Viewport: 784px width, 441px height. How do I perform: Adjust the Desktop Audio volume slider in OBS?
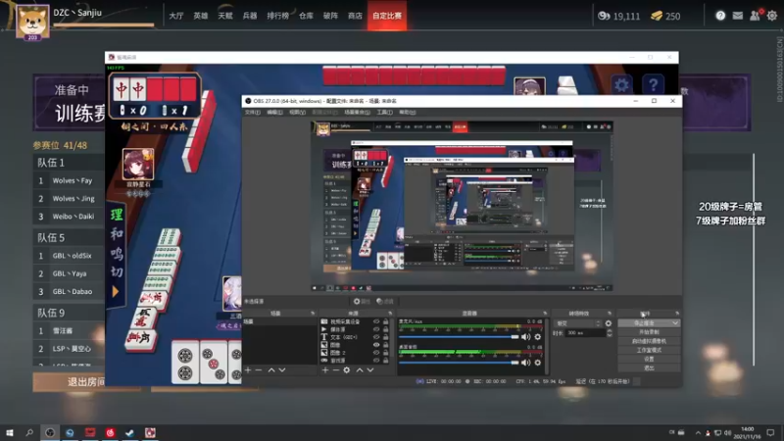tap(459, 363)
